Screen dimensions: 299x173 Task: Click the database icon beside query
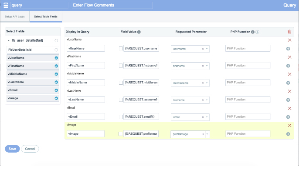click(6, 5)
